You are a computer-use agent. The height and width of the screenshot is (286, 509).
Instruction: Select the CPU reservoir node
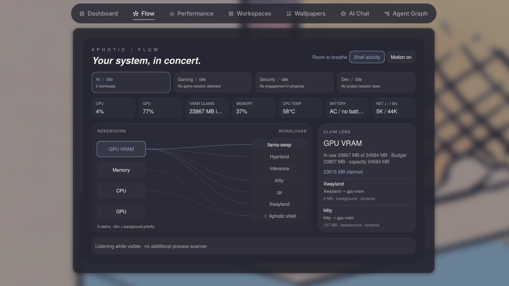[121, 191]
